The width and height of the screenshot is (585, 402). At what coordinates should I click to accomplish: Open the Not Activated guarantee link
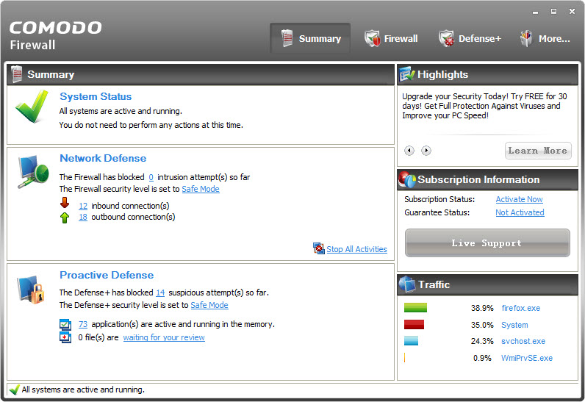click(x=520, y=212)
